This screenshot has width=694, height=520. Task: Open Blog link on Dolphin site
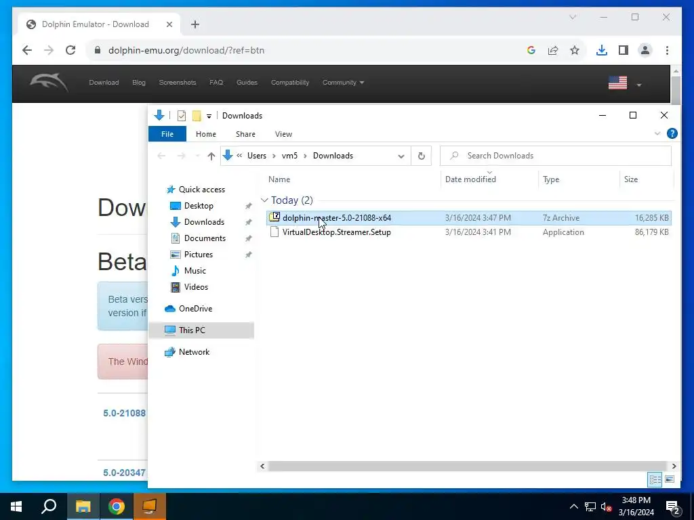tap(139, 83)
